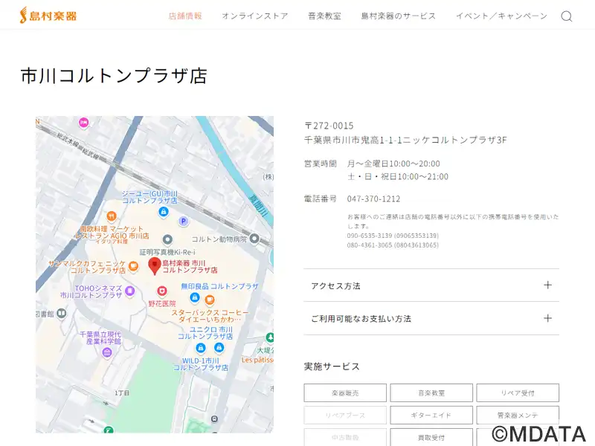The height and width of the screenshot is (446, 595).
Task: Click the ギターエイド service button
Action: (x=431, y=416)
